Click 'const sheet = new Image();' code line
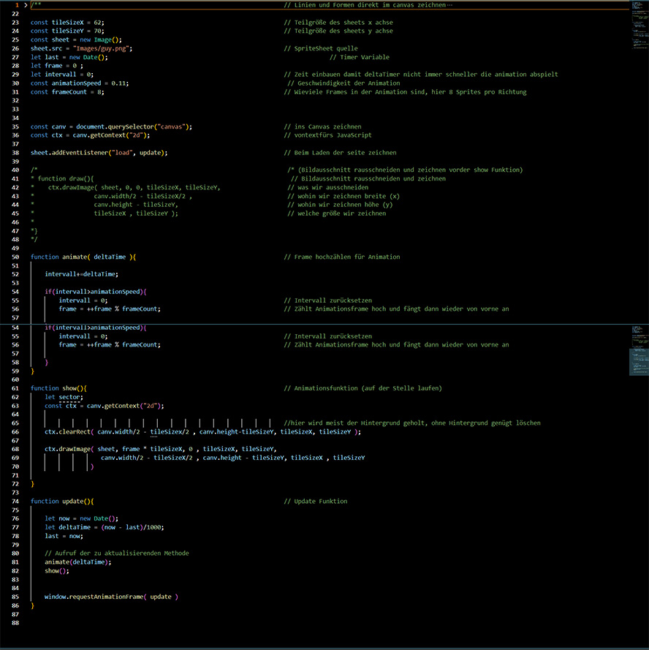Screen dimensions: 649x650 click(x=76, y=39)
